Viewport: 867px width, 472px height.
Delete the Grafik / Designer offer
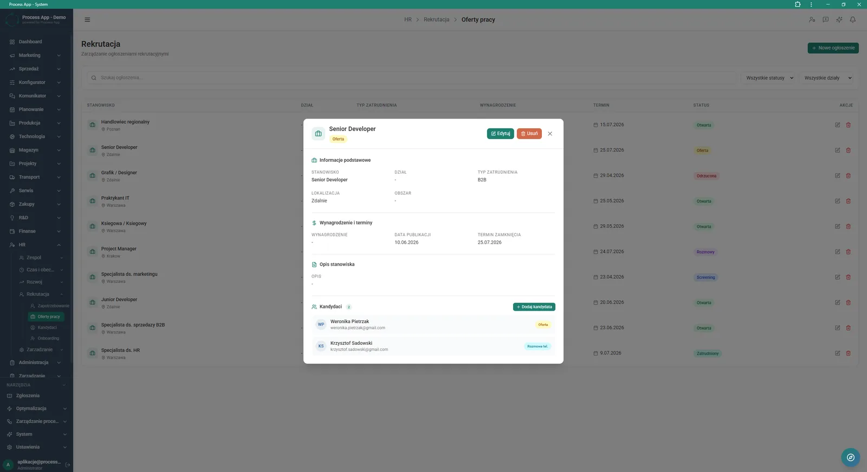coord(849,176)
